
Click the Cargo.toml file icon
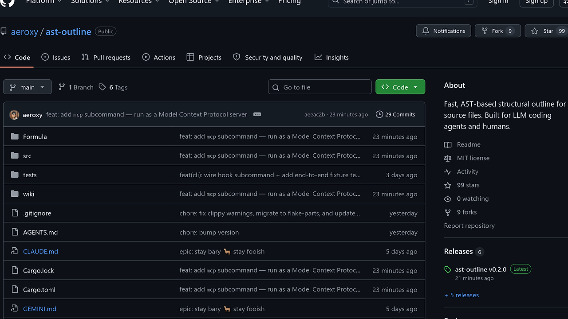click(15, 289)
